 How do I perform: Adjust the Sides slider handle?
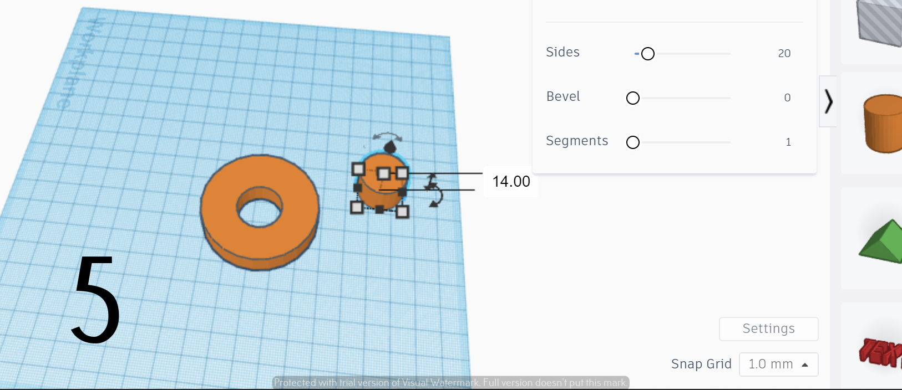coord(647,54)
